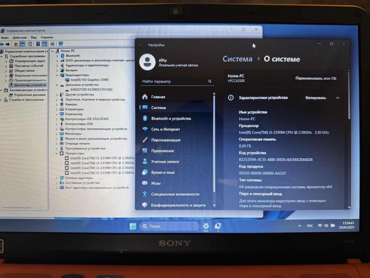370x278 pixels.
Task: Expand the Контроллеры USB category
Action: tap(57, 124)
